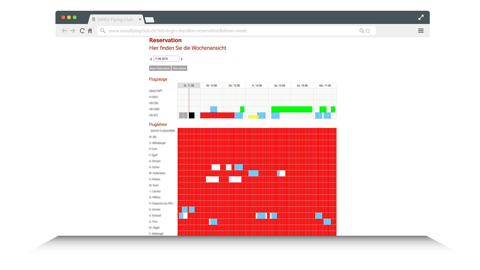This screenshot has height=270, width=480.
Task: Select the Di, 11.06 day header
Action: (x=189, y=85)
